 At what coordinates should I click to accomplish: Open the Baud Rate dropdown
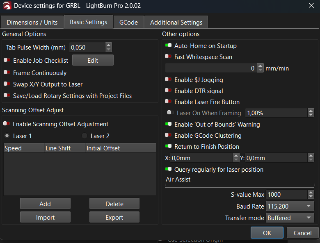coord(290,206)
